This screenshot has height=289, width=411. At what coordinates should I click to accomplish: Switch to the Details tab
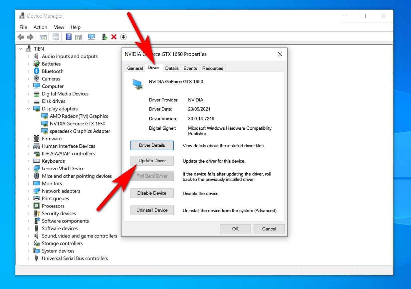click(172, 68)
